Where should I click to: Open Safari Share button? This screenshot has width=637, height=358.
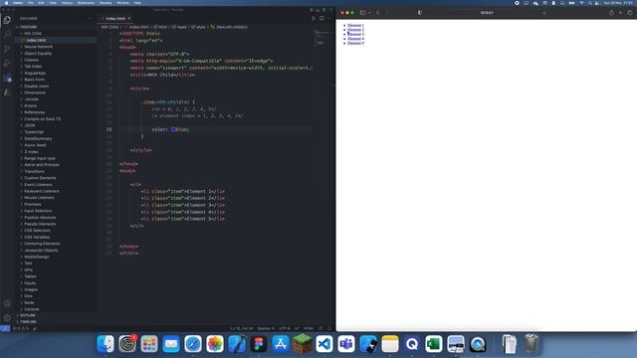pyautogui.click(x=611, y=13)
